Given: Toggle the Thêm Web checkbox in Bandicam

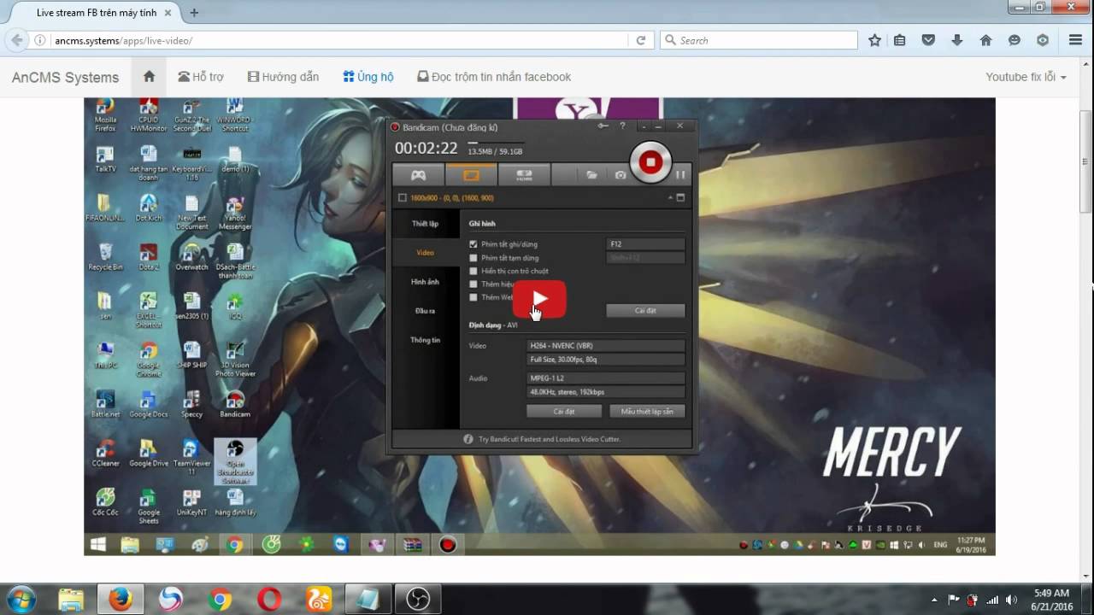Looking at the screenshot, I should click(x=473, y=297).
